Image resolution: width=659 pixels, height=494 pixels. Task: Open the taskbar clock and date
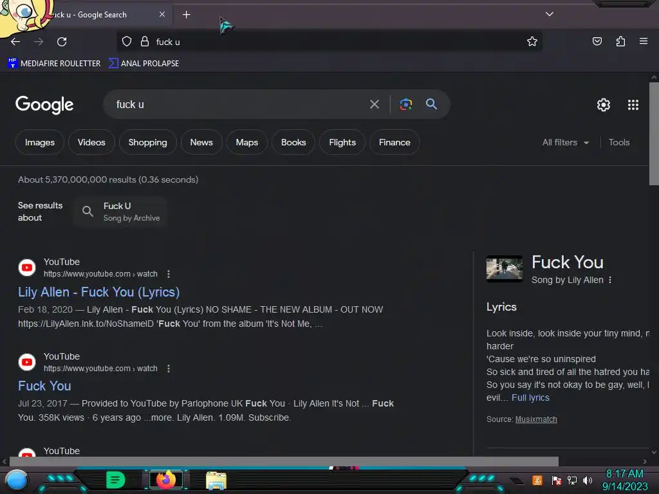coord(624,480)
